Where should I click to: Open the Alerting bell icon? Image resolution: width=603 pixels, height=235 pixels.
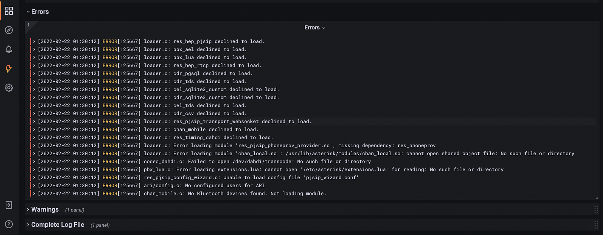coord(9,49)
